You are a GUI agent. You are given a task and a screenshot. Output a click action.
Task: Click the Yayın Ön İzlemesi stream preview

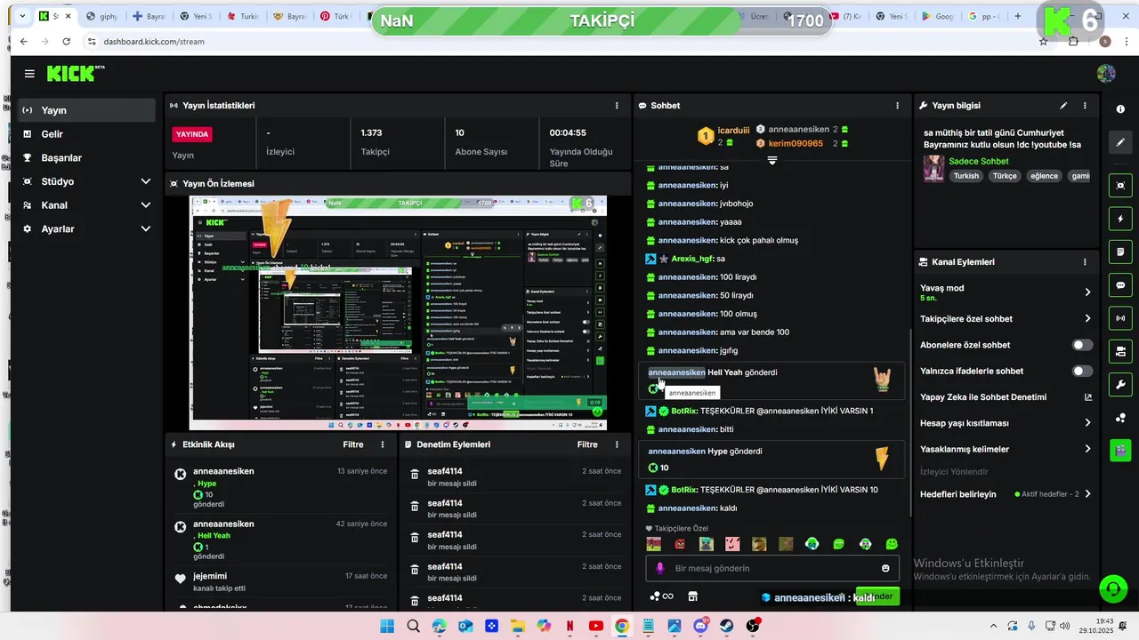coord(398,313)
